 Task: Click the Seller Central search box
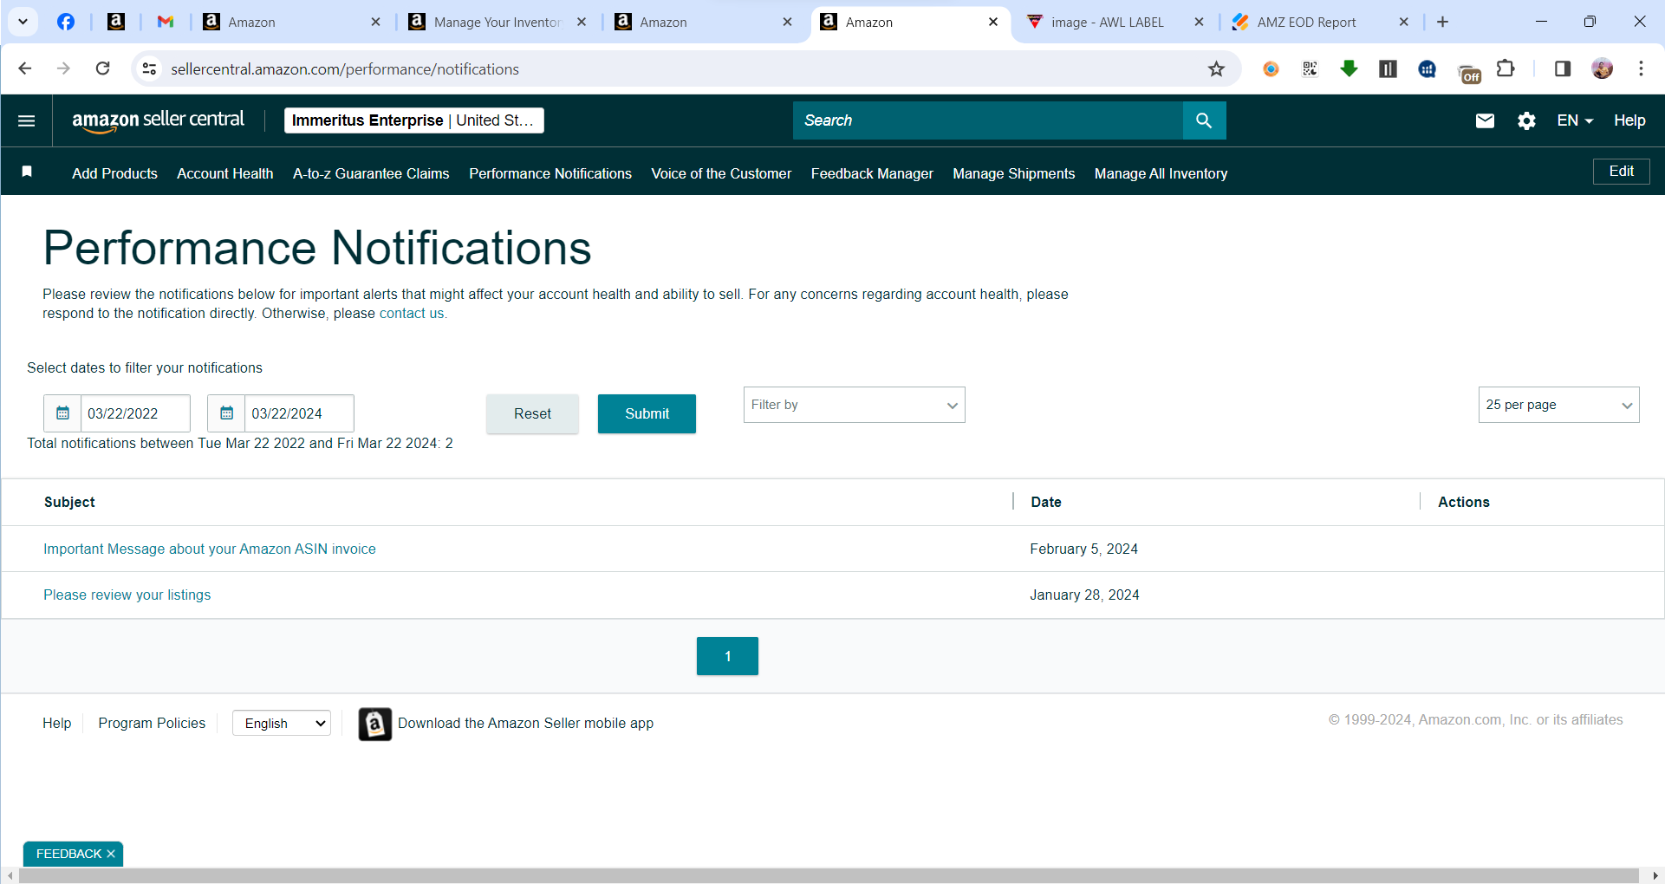[x=988, y=120]
